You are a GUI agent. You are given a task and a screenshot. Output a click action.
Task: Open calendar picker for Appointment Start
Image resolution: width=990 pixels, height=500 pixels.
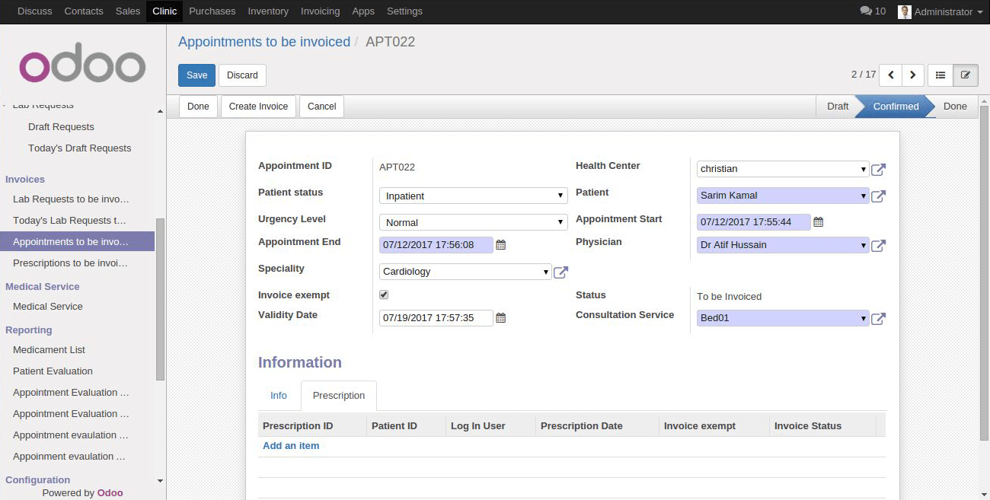(x=819, y=222)
